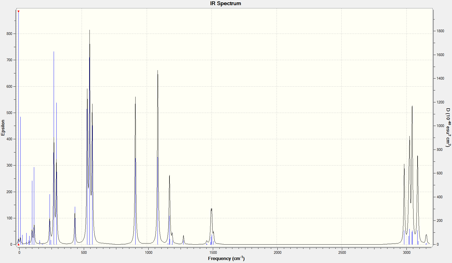452x263 pixels.
Task: Click the D axis tick label 1400
Action: point(440,79)
